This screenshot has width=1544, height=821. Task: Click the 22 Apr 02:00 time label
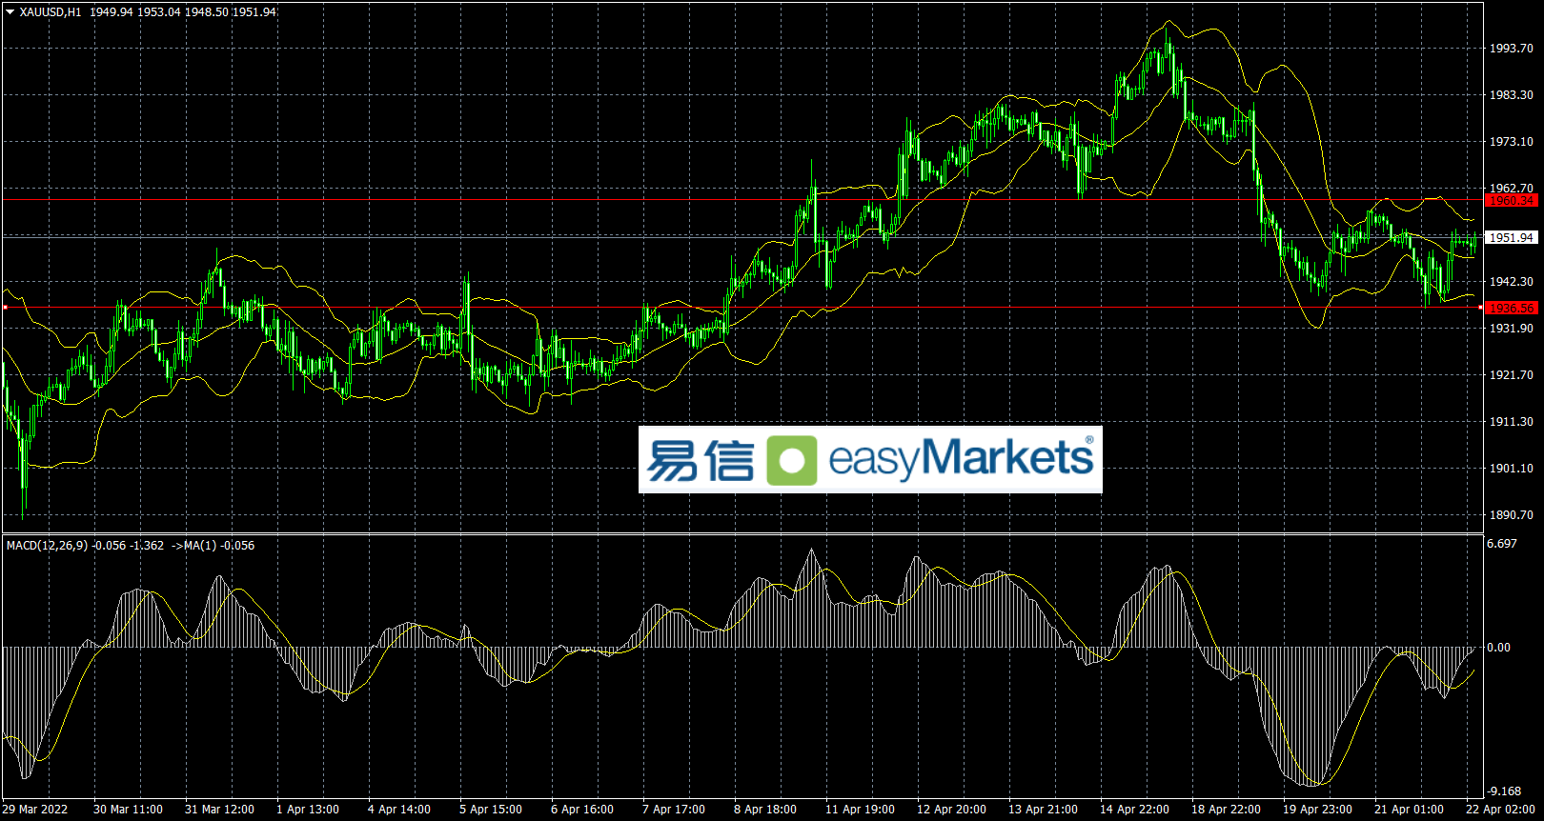point(1500,810)
